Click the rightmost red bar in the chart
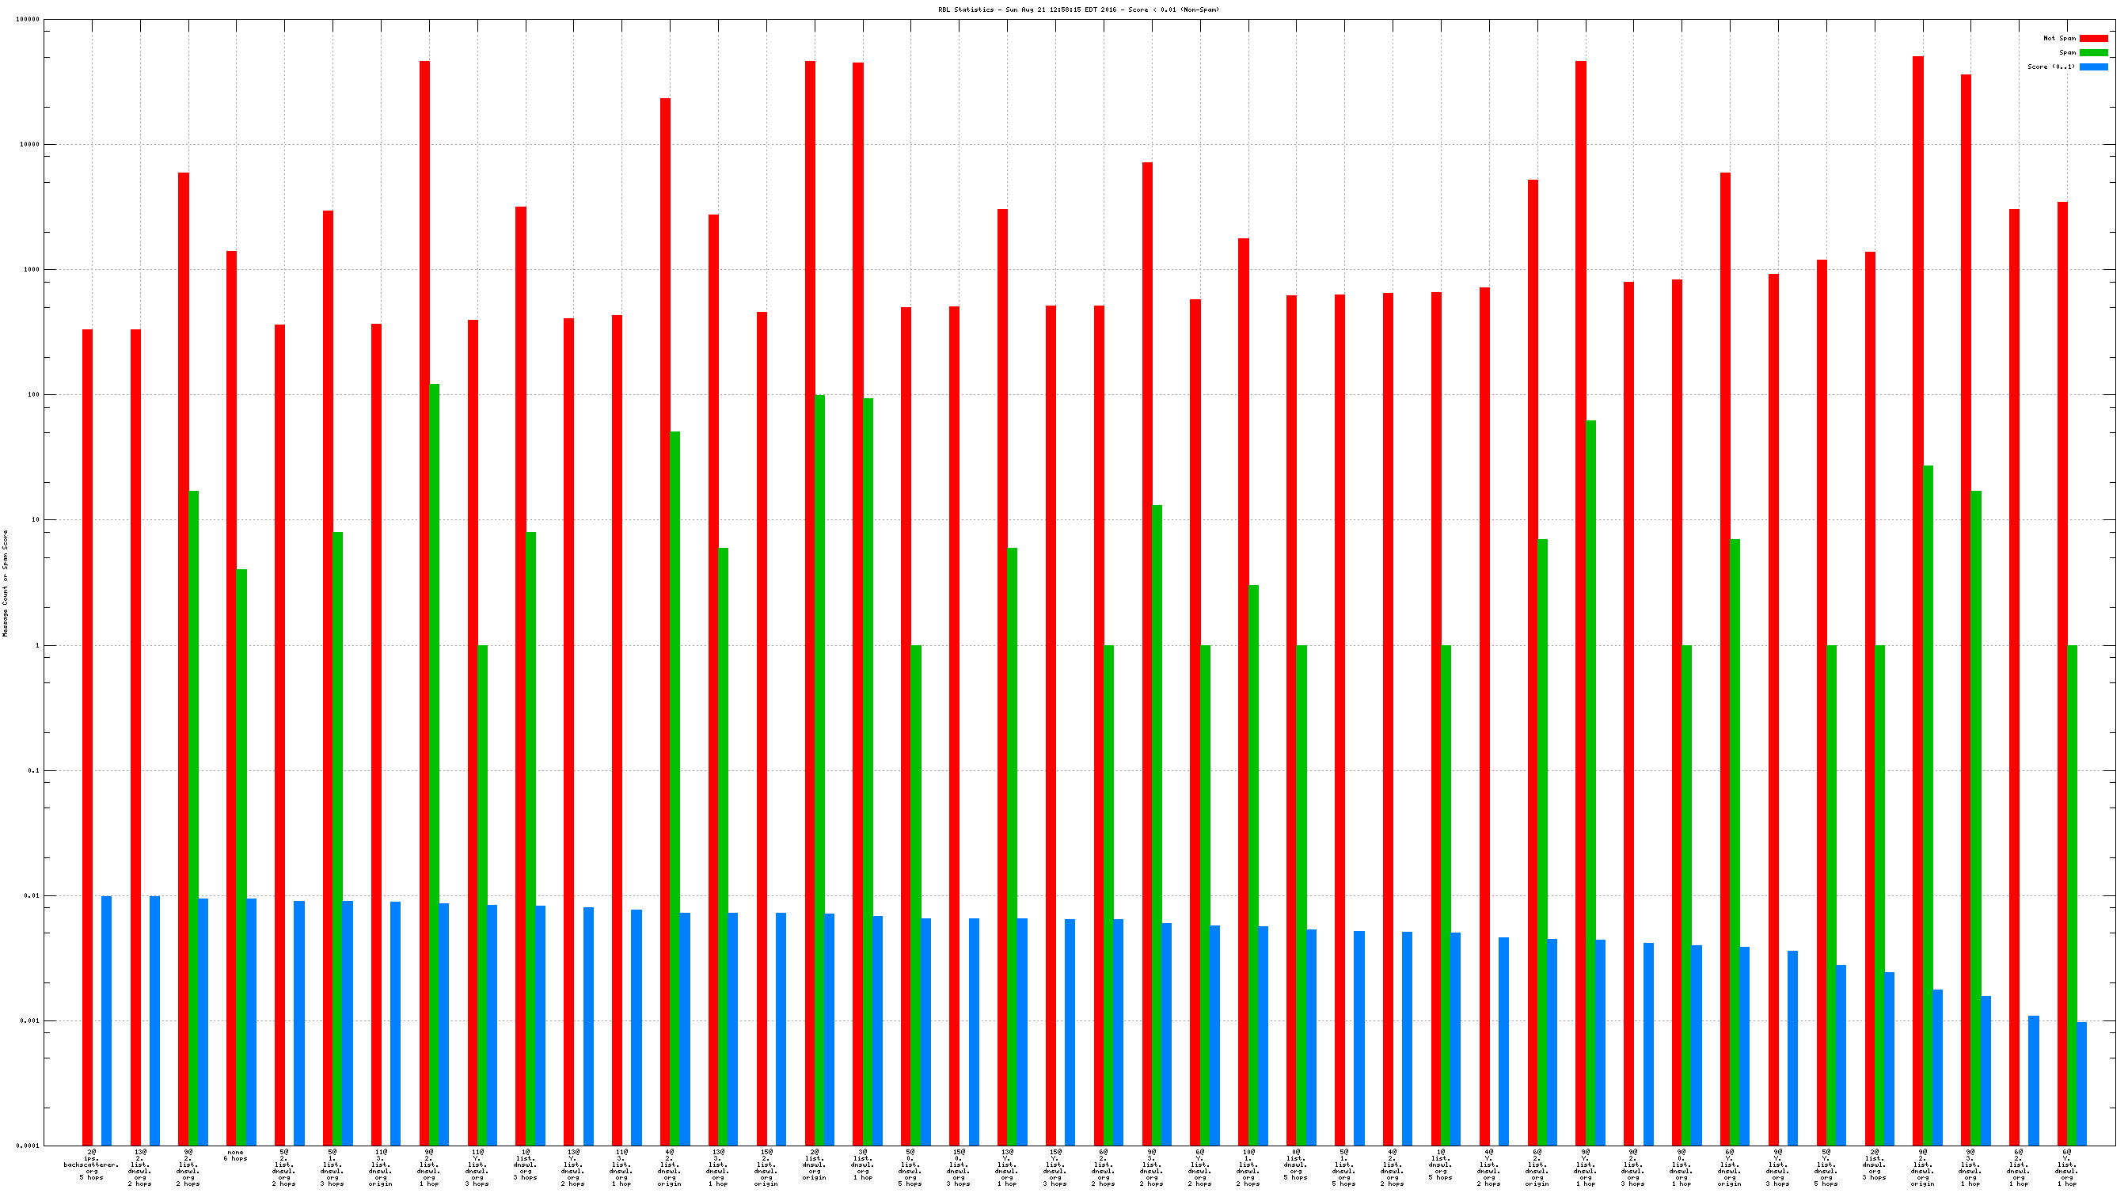This screenshot has height=1197, width=2128. [x=2062, y=673]
